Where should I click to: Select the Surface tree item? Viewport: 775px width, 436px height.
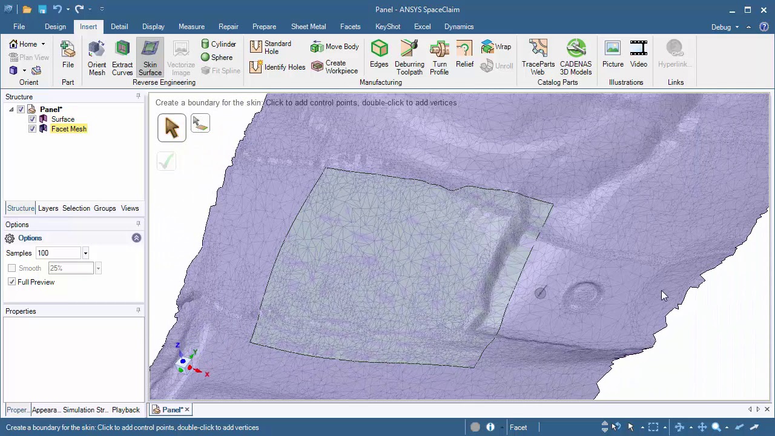[63, 119]
